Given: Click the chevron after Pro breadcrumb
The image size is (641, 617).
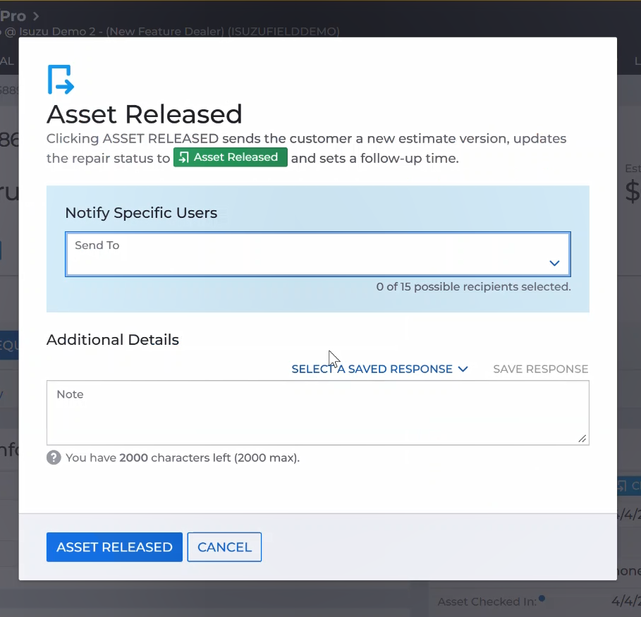Looking at the screenshot, I should (x=36, y=16).
